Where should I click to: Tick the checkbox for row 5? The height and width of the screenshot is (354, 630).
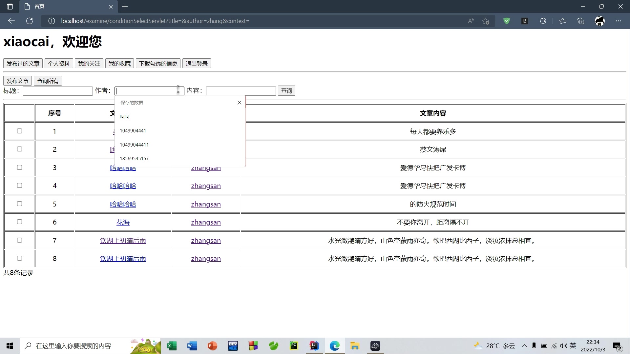tap(19, 204)
